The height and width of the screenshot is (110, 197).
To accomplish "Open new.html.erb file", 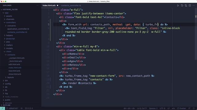I will pyautogui.click(x=14, y=71).
